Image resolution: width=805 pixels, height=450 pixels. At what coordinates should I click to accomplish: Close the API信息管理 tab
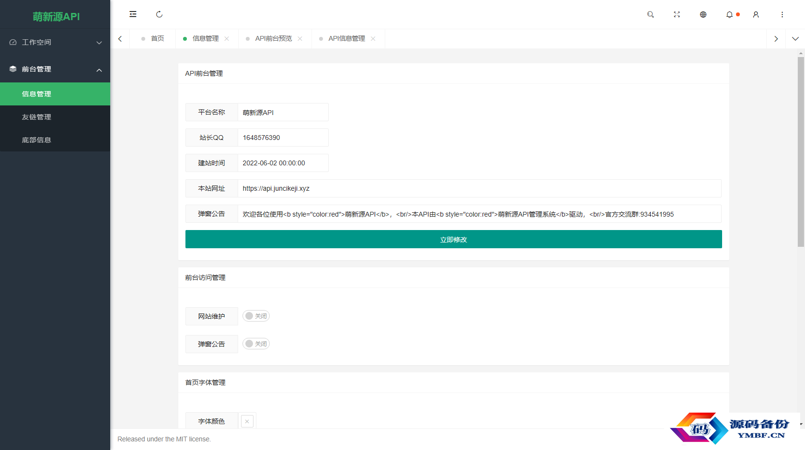pos(373,38)
